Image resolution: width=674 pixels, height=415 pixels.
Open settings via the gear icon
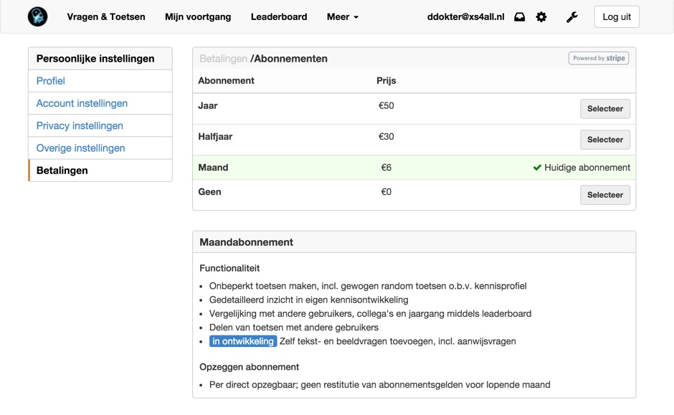[541, 16]
